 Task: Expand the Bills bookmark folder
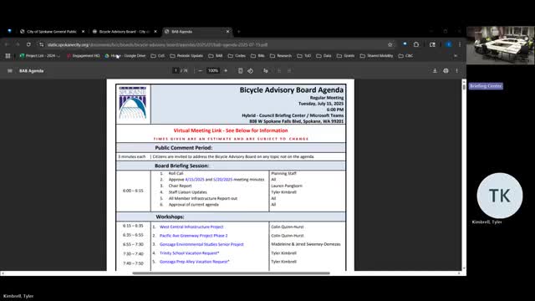258,56
